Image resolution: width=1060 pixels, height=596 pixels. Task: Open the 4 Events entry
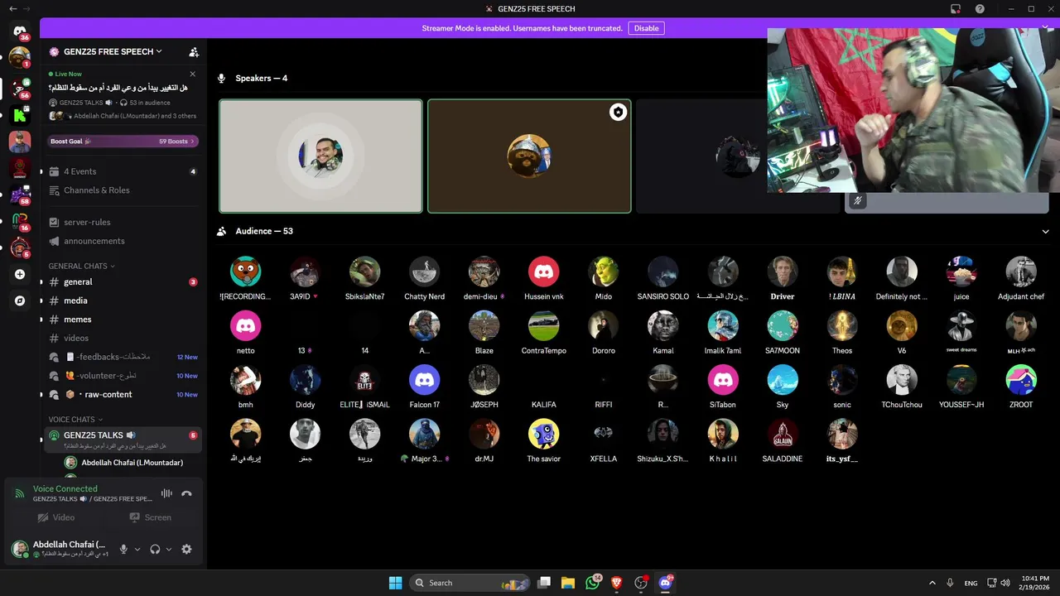(x=123, y=171)
